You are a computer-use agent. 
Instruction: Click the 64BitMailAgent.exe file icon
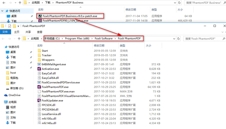39,64
